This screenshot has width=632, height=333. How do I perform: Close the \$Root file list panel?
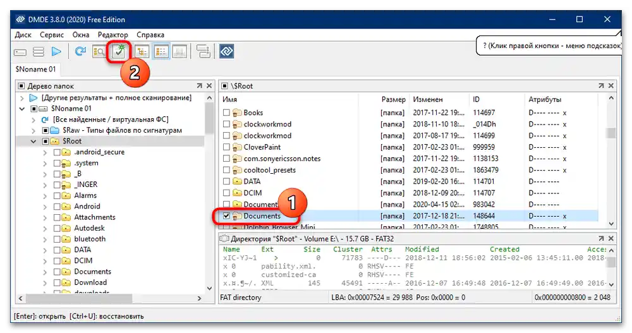click(611, 86)
